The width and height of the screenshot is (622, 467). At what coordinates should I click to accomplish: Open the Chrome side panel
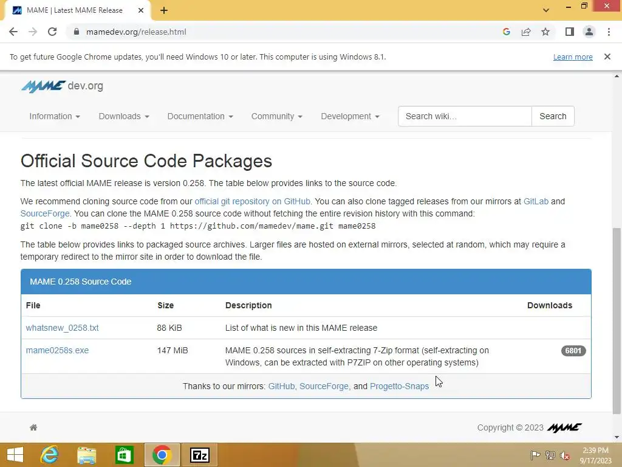pyautogui.click(x=570, y=32)
